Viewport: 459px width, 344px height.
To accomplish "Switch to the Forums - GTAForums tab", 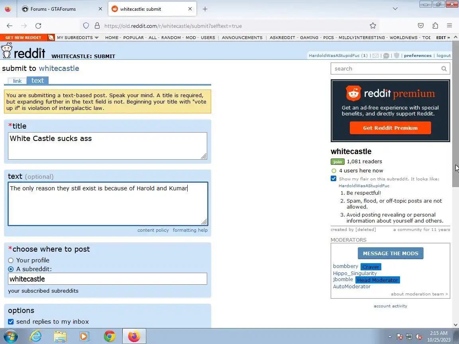I will [x=61, y=9].
